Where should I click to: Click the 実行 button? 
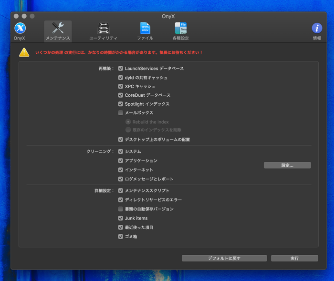[x=294, y=258]
